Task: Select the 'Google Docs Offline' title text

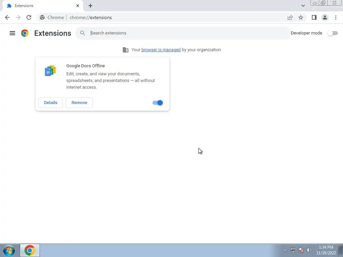Action: click(85, 66)
